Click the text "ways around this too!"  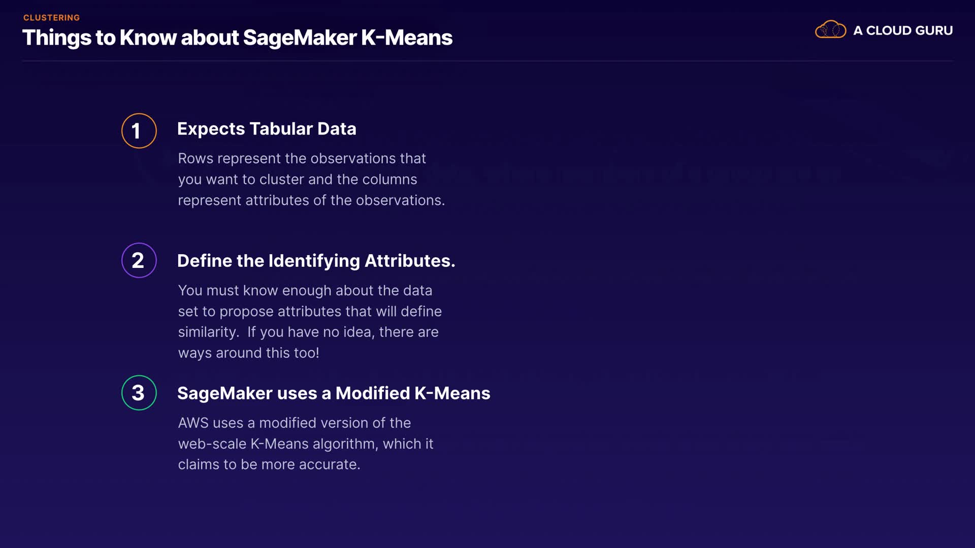click(x=248, y=353)
